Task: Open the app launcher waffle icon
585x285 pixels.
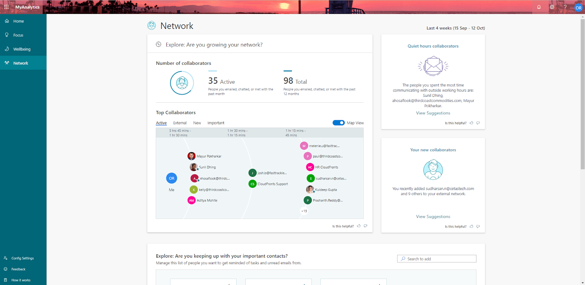Action: (x=6, y=7)
